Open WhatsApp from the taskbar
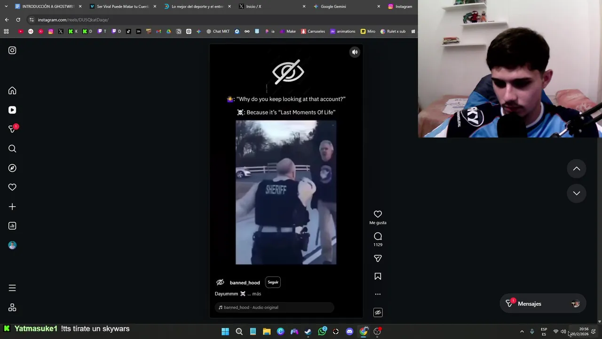The image size is (602, 339). click(322, 331)
